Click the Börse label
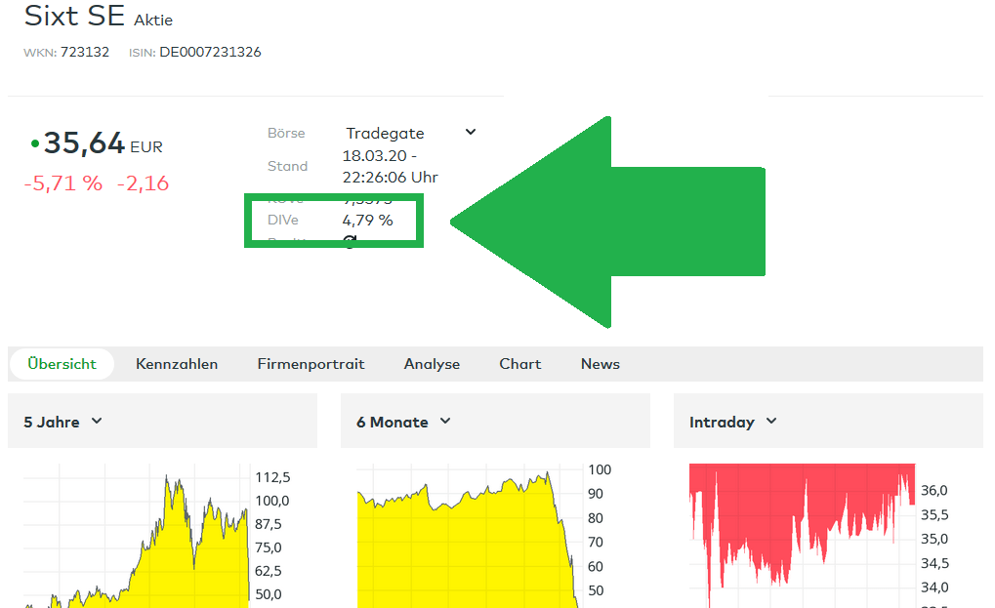Viewport: 995px width, 608px height. coord(286,133)
